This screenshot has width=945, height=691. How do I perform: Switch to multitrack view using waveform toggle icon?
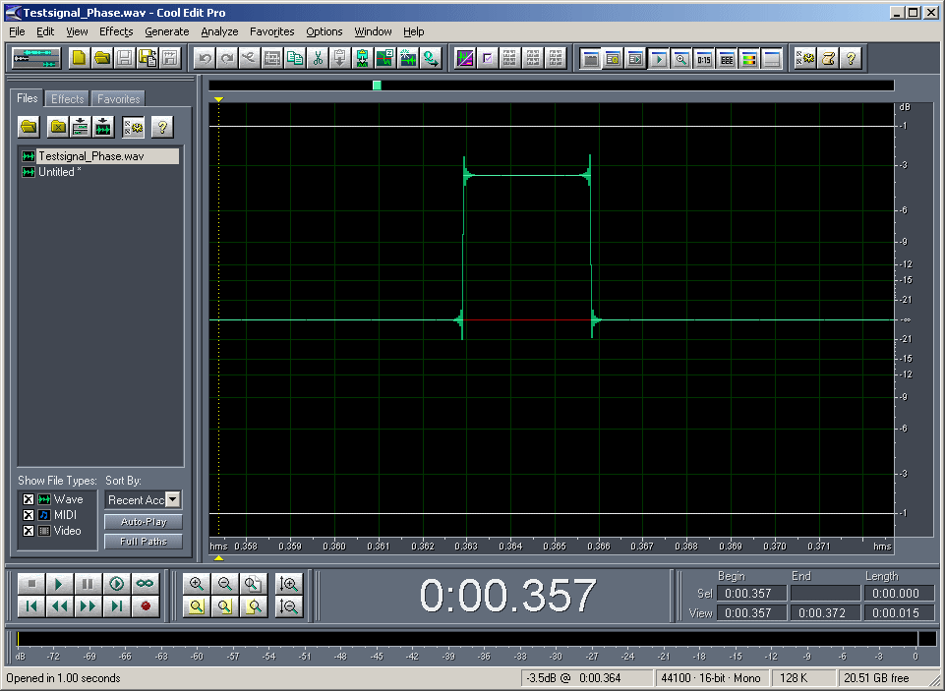pyautogui.click(x=35, y=58)
